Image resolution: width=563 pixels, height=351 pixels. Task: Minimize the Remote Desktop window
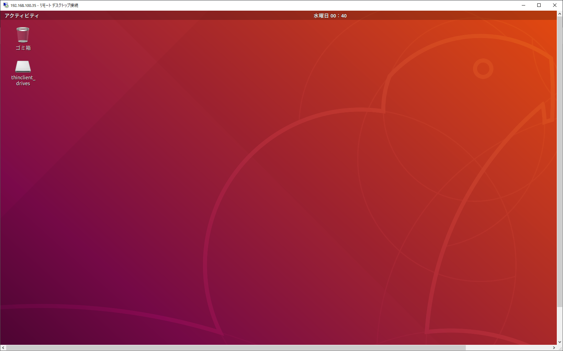point(523,5)
